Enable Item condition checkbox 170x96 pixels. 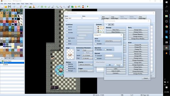(67, 41)
